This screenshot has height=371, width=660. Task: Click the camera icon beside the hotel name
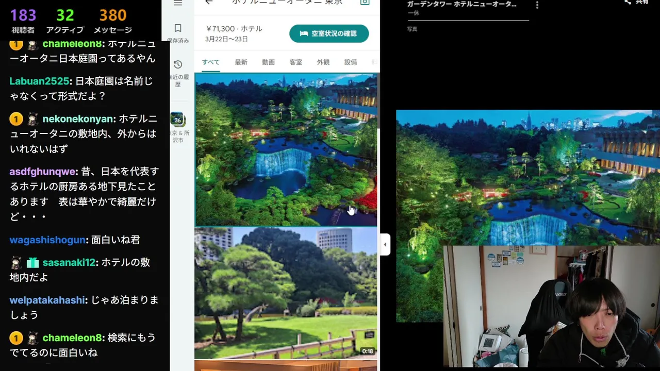click(365, 2)
